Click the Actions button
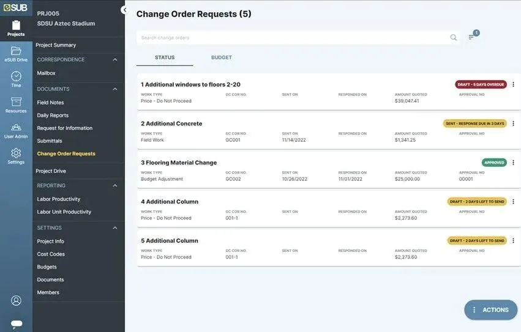 491,310
